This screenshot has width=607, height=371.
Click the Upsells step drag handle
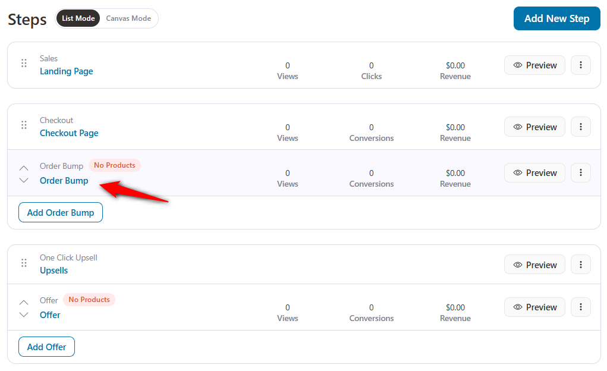point(24,262)
